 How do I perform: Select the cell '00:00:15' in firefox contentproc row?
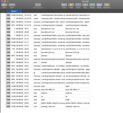(x=20, y=39)
